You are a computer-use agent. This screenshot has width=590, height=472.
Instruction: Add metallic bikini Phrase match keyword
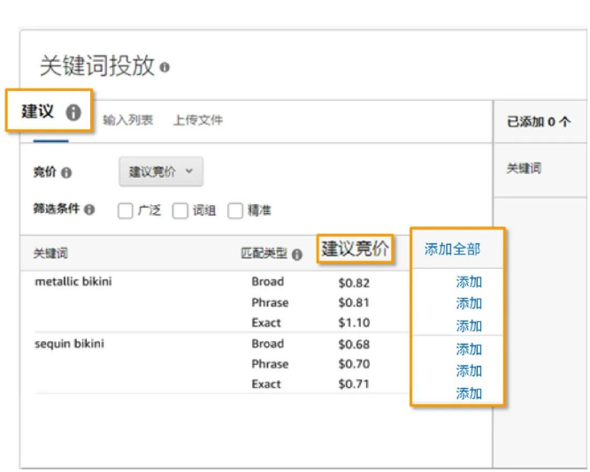469,304
